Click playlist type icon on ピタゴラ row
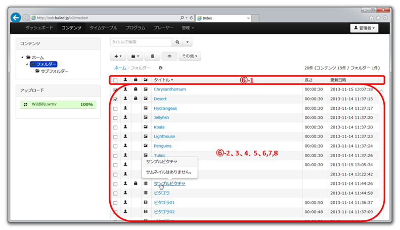 pyautogui.click(x=146, y=193)
